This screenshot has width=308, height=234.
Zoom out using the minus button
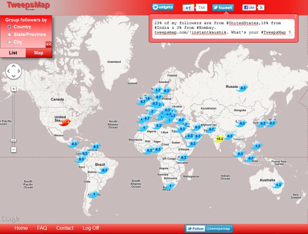click(13, 150)
